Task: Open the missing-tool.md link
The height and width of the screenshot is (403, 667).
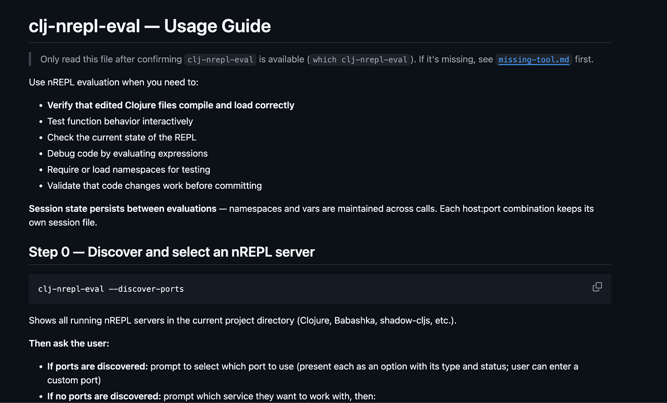Action: [x=534, y=59]
